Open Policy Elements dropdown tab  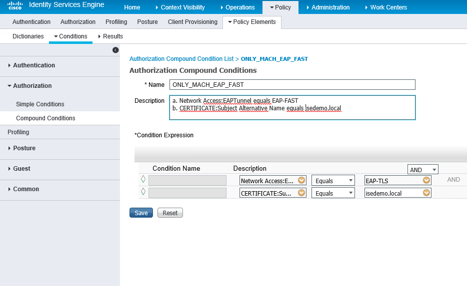pyautogui.click(x=252, y=22)
